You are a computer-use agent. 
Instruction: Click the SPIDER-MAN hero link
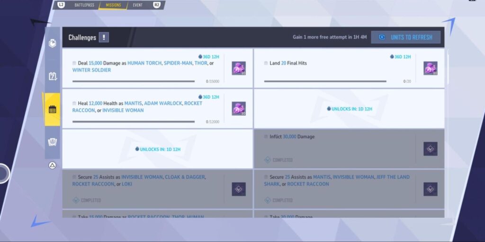178,63
